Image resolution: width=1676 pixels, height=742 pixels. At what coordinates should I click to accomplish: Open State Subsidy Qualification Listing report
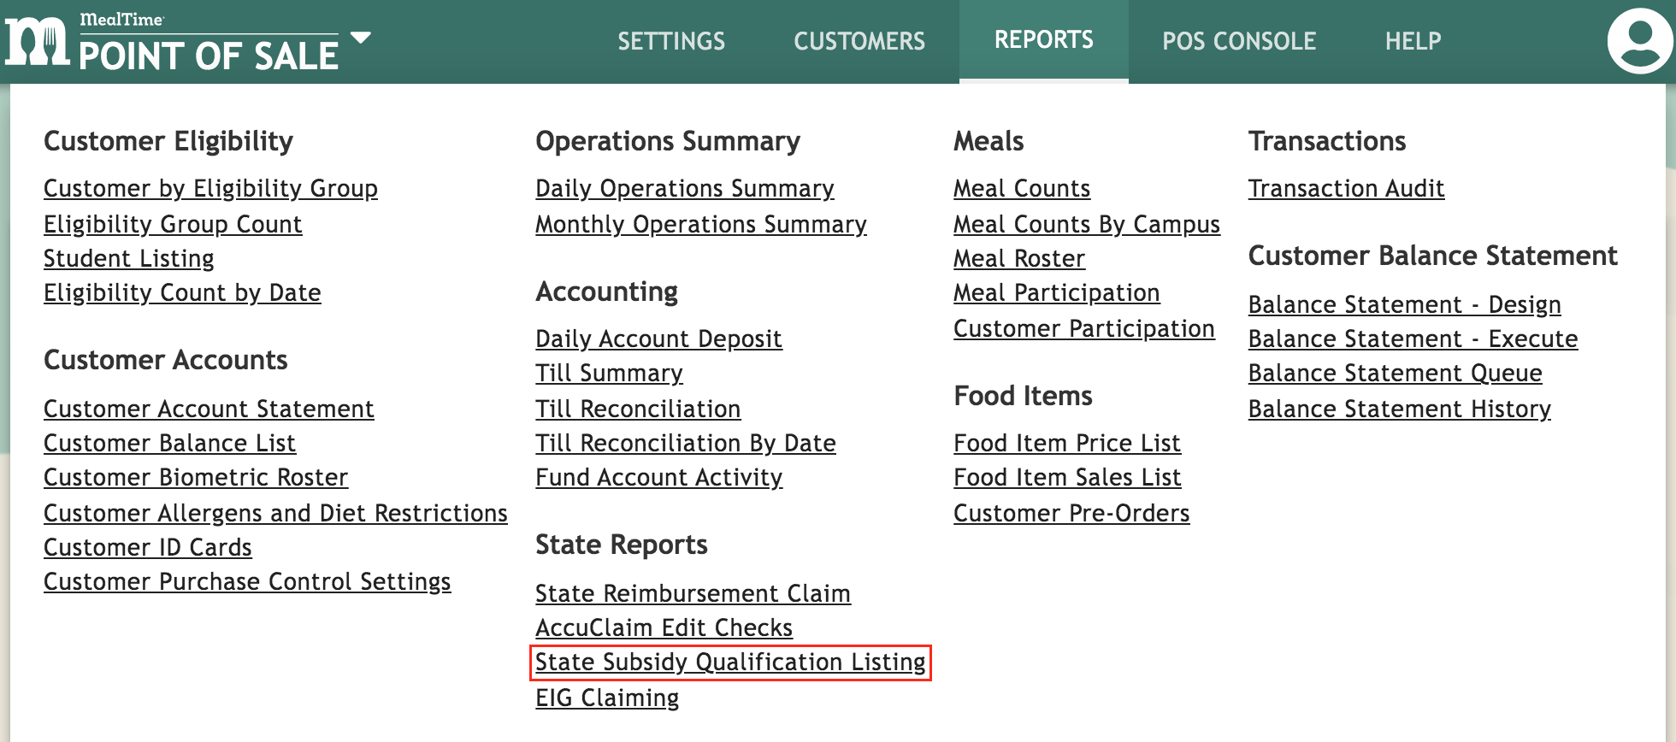[730, 662]
